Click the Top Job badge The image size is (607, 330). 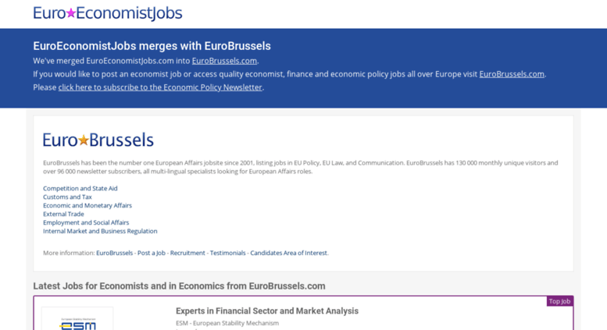[x=559, y=301]
